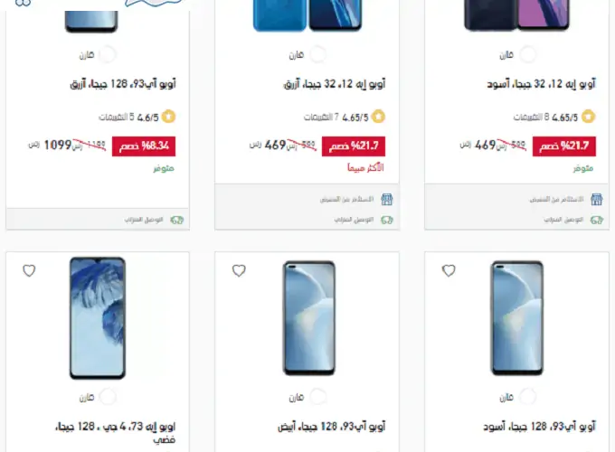Click delivery icon on black Oppo A12 card

click(597, 220)
